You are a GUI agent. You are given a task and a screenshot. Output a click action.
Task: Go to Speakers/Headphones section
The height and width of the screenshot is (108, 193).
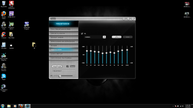[x=64, y=41]
